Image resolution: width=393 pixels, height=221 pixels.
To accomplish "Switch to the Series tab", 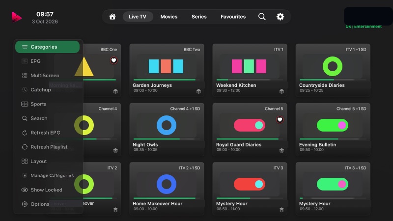I will pyautogui.click(x=199, y=17).
